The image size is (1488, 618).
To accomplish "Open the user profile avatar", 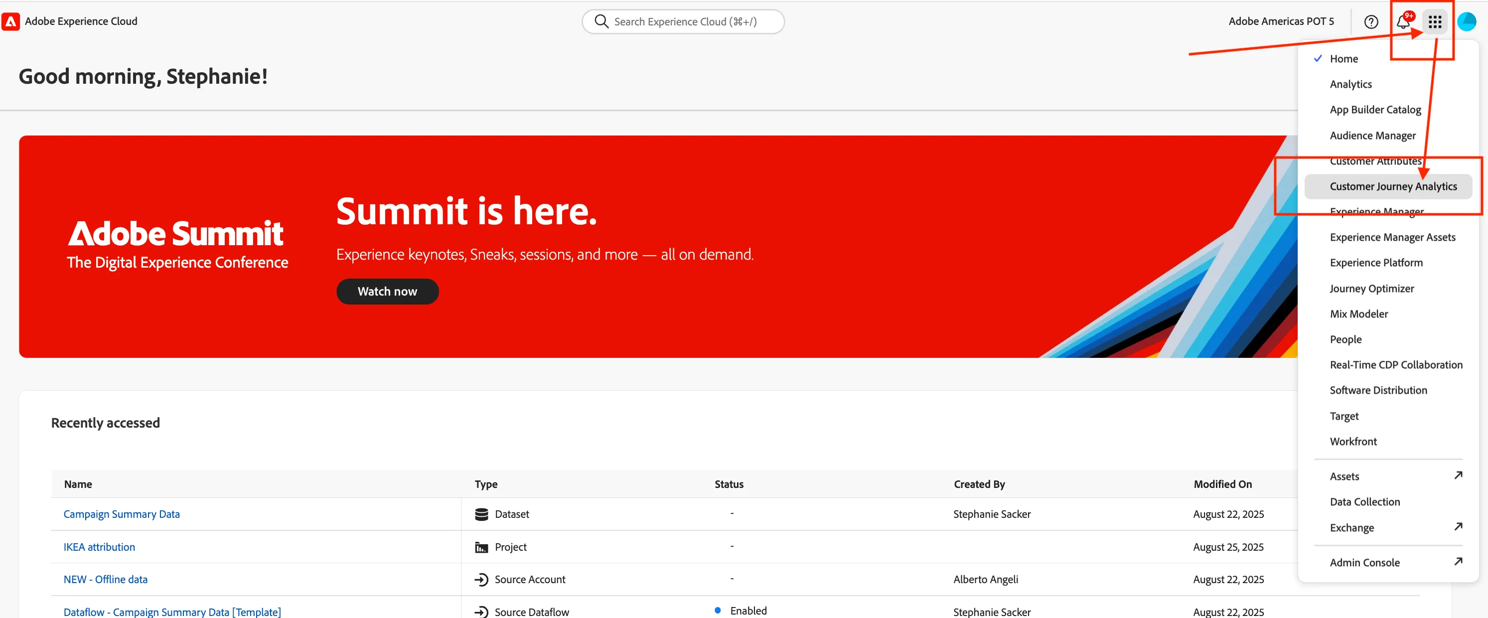I will [1467, 22].
